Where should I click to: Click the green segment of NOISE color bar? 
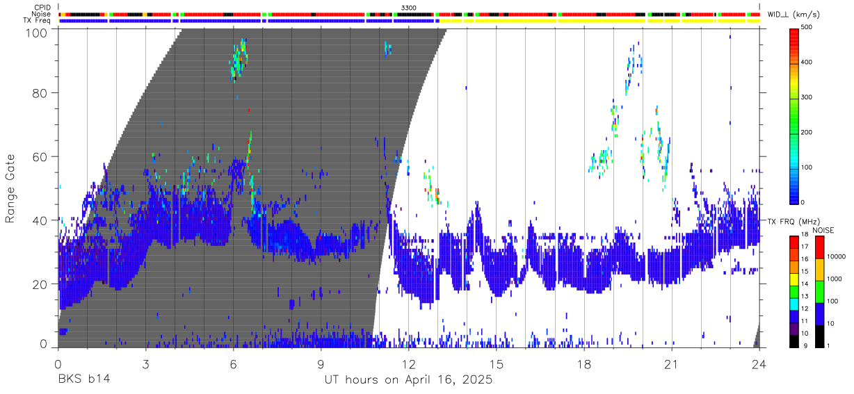tap(820, 291)
